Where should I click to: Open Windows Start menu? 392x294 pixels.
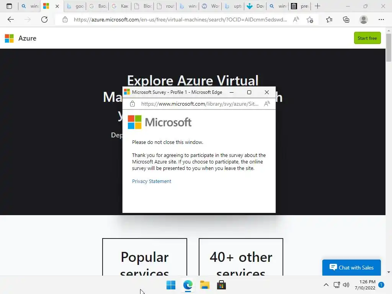pyautogui.click(x=171, y=285)
